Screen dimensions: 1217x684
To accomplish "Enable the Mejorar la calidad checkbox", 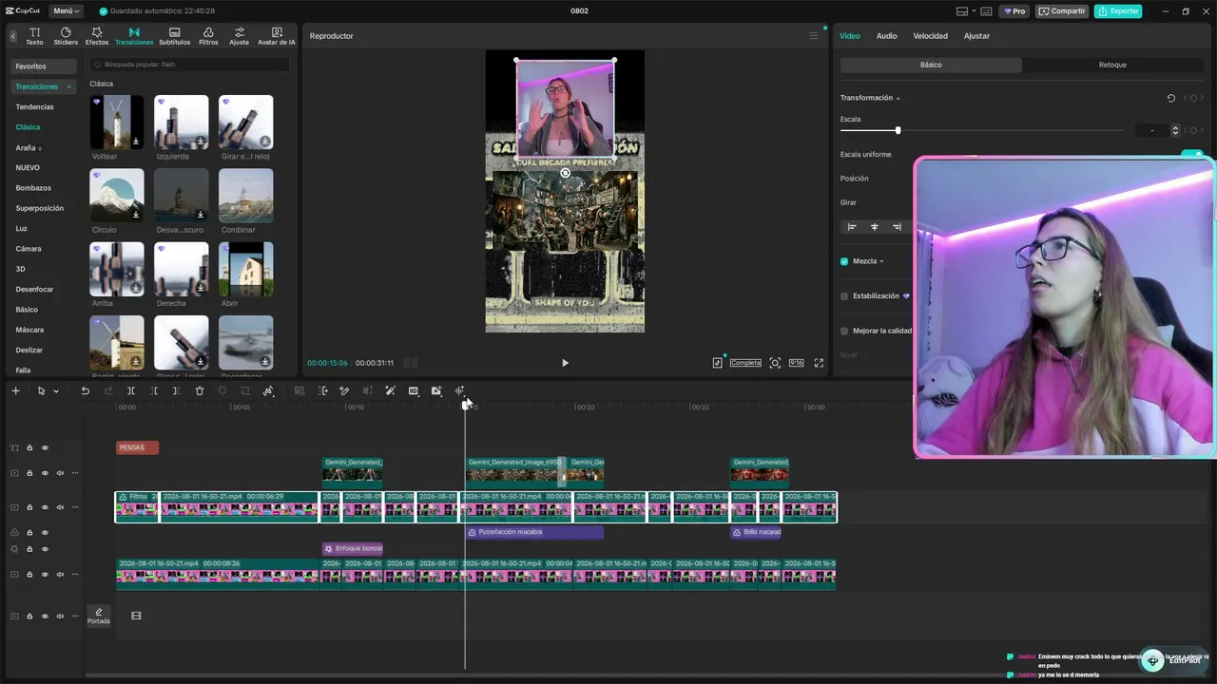I will pyautogui.click(x=844, y=331).
